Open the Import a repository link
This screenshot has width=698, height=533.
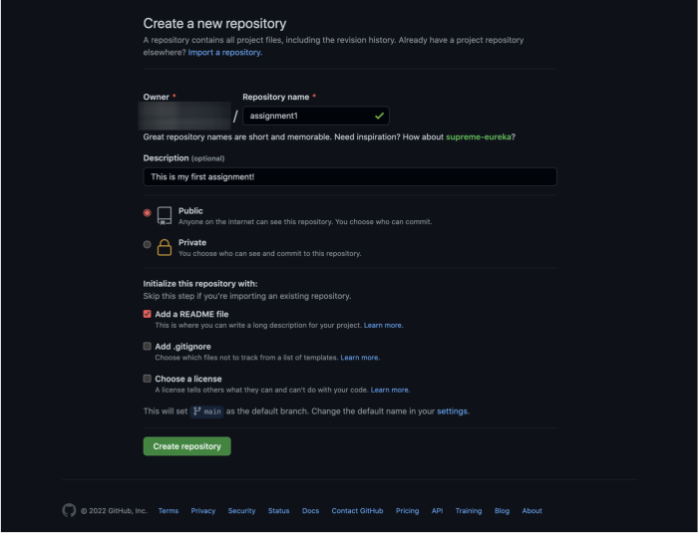click(x=225, y=52)
